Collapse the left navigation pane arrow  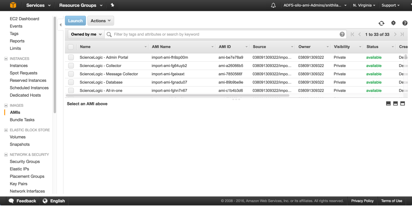(60, 25)
